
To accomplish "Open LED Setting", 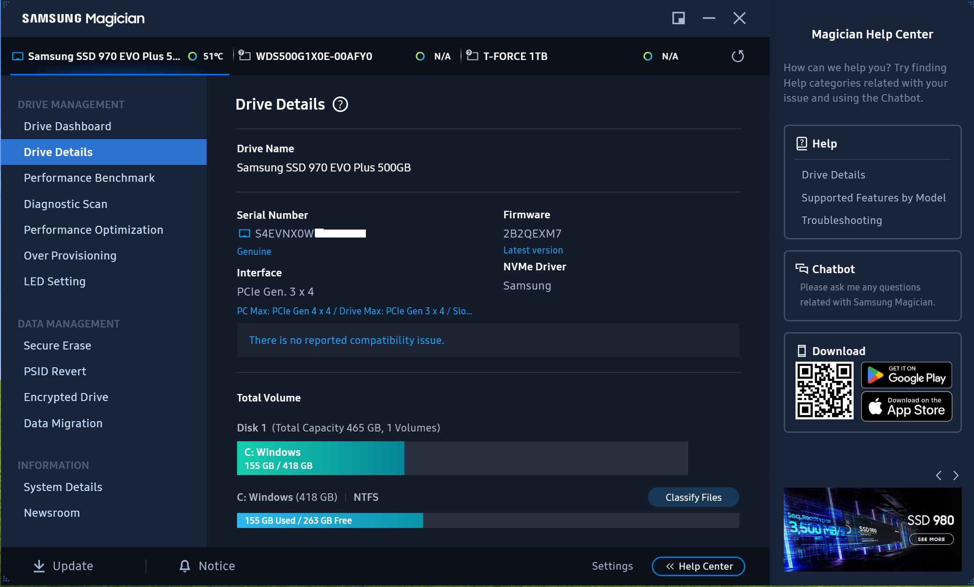I will 104,282.
